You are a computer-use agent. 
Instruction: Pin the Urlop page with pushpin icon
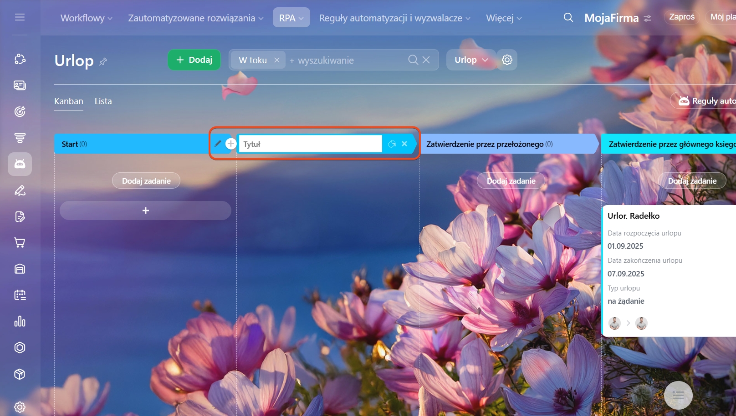(x=103, y=61)
